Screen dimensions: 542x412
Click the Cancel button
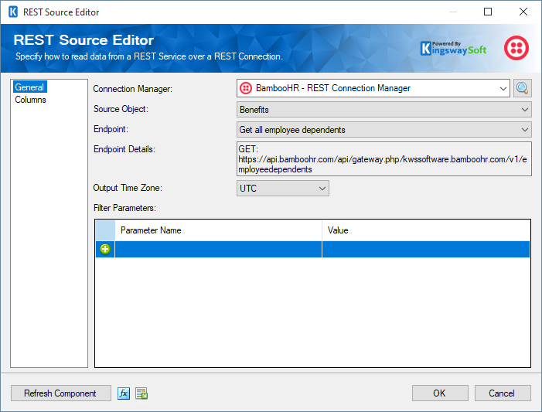click(503, 393)
